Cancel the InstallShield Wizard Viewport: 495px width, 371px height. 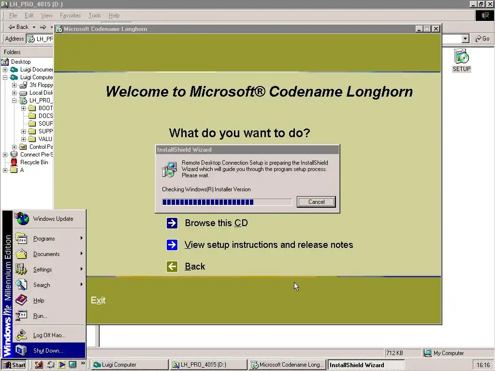tap(316, 202)
